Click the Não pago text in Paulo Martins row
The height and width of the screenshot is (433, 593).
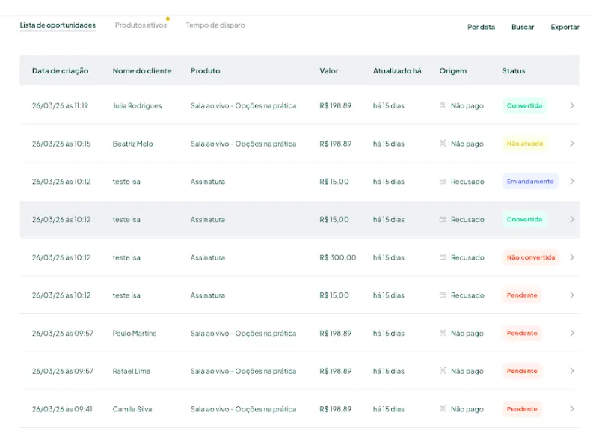pyautogui.click(x=467, y=334)
